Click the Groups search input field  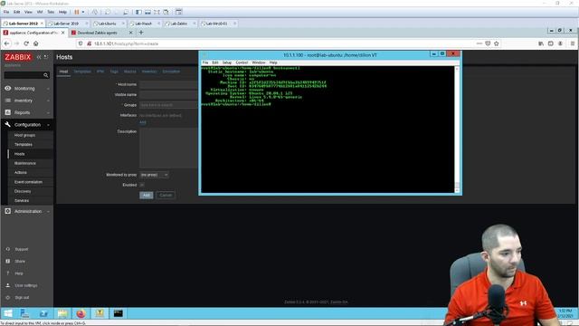pos(169,105)
